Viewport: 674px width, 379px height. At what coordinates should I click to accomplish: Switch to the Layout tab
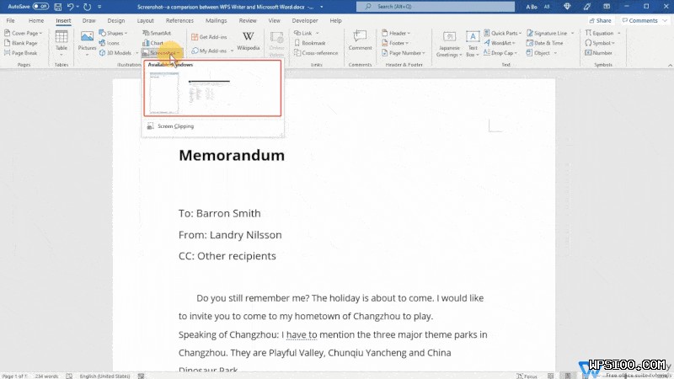tap(145, 20)
